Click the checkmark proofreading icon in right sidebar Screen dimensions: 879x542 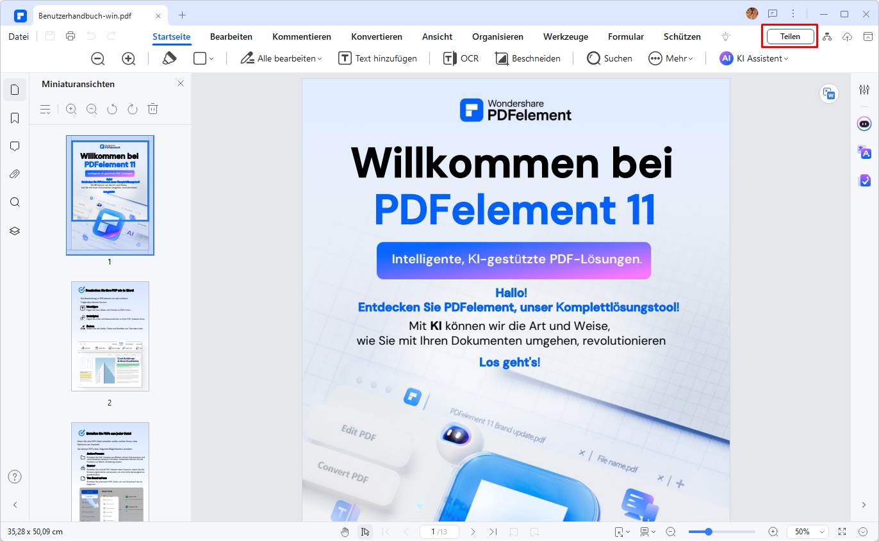pos(864,181)
